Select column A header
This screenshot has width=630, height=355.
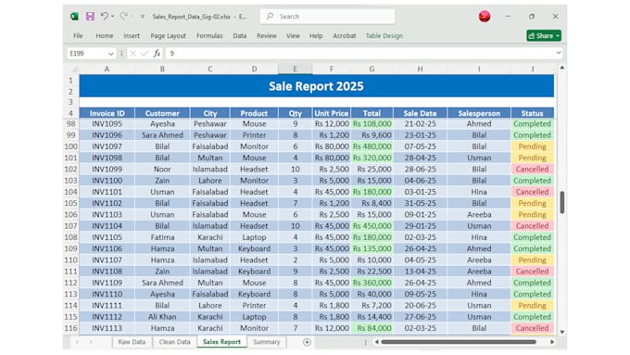(107, 70)
